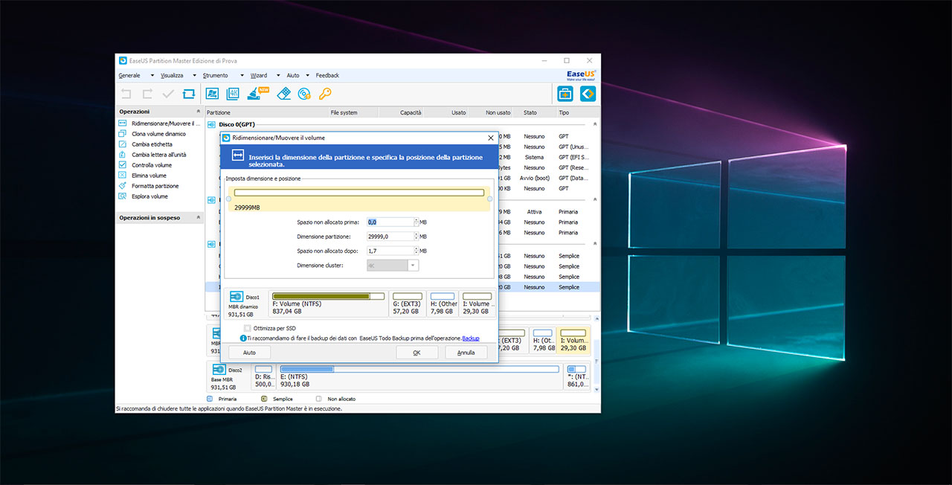This screenshot has width=952, height=485.
Task: Click the Aiuto button in dialog
Action: click(x=249, y=353)
